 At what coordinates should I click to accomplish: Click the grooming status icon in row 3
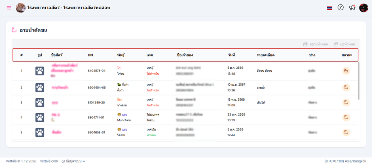click(x=347, y=102)
